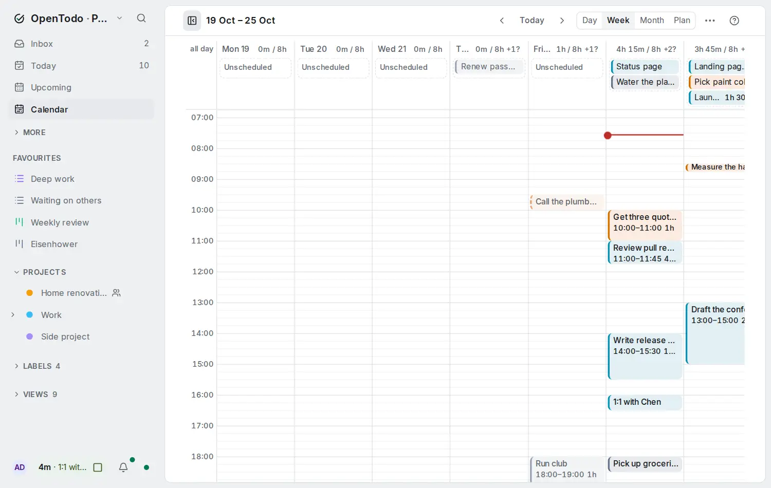Click the Upcoming calendar icon
The height and width of the screenshot is (488, 771).
tap(20, 87)
